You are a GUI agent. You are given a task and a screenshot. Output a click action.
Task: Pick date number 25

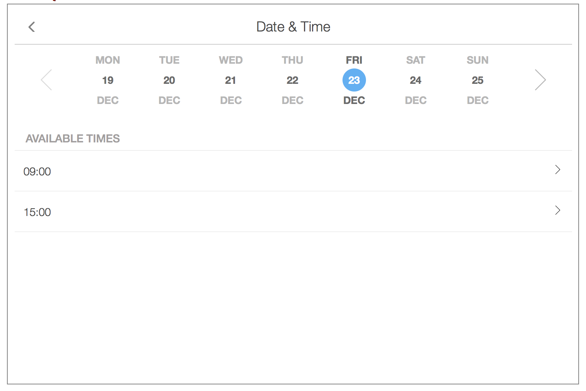(477, 80)
